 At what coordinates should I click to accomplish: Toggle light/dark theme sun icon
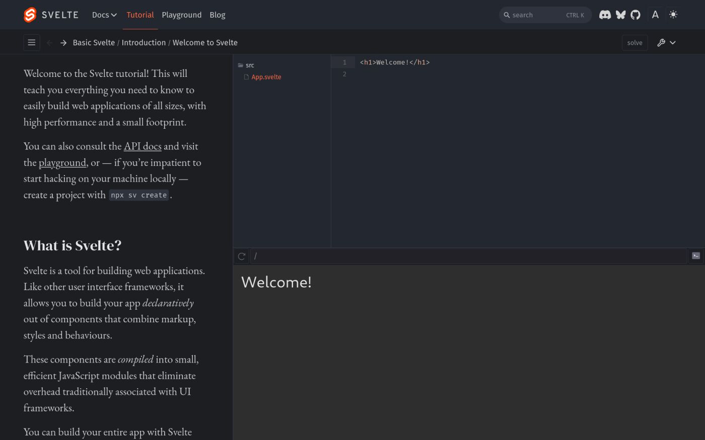(x=673, y=15)
